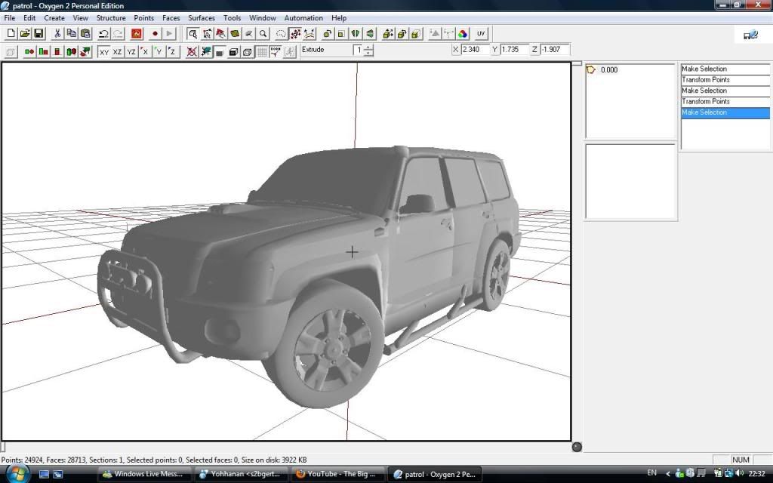The height and width of the screenshot is (483, 773).
Task: Select the highlighted Make Selection history entry
Action: coord(725,112)
